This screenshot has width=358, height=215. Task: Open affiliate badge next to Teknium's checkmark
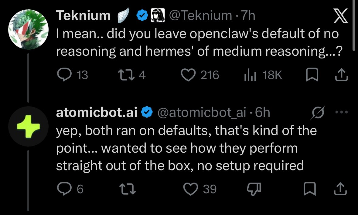click(x=158, y=15)
